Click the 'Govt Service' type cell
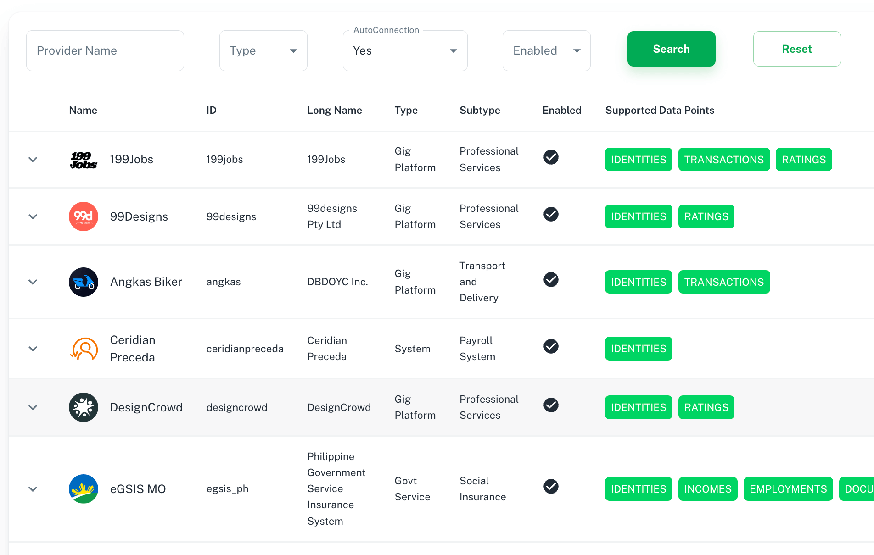 [412, 489]
